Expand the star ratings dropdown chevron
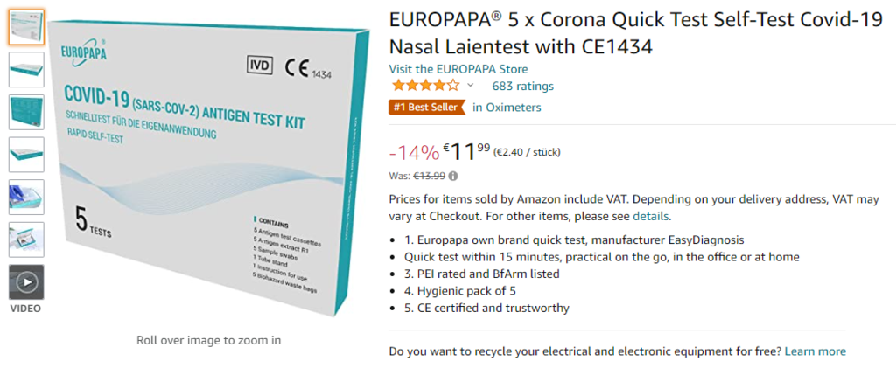This screenshot has height=368, width=896. click(470, 86)
